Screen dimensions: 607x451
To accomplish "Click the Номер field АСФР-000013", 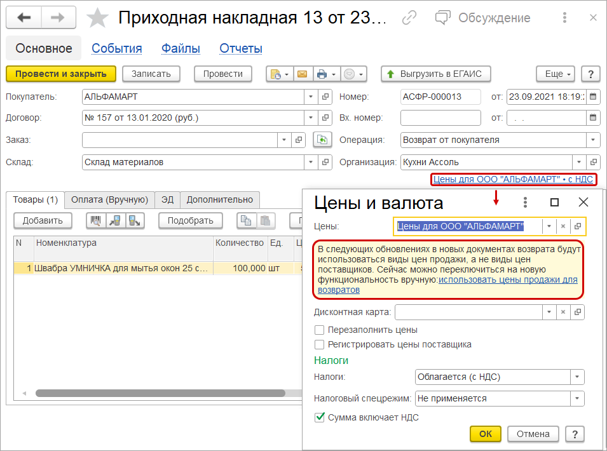I will click(x=440, y=97).
